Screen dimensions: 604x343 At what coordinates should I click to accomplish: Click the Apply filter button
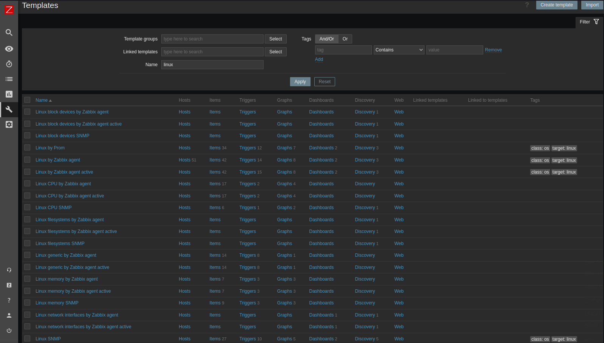tap(300, 82)
